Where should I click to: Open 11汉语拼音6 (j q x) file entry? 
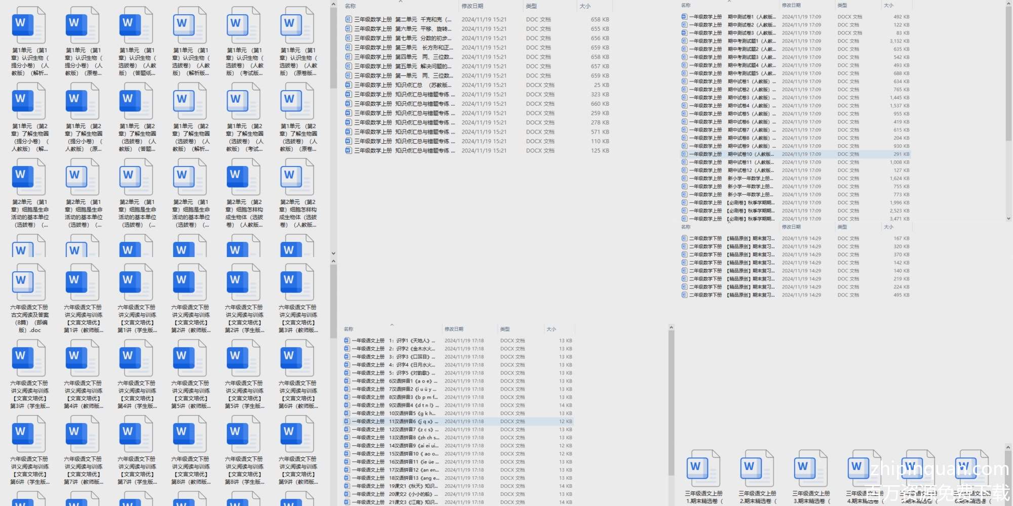pos(410,421)
